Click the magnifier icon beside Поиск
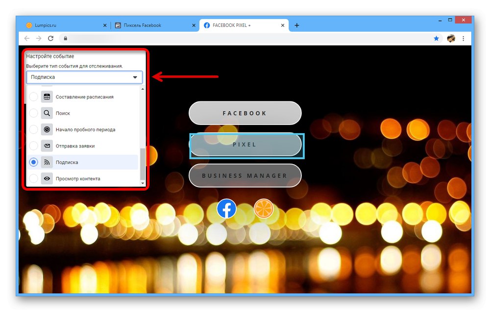 47,113
